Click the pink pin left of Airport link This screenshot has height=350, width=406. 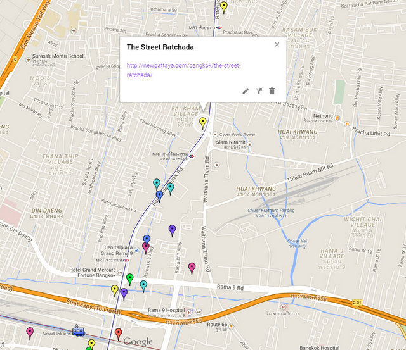coord(30,333)
